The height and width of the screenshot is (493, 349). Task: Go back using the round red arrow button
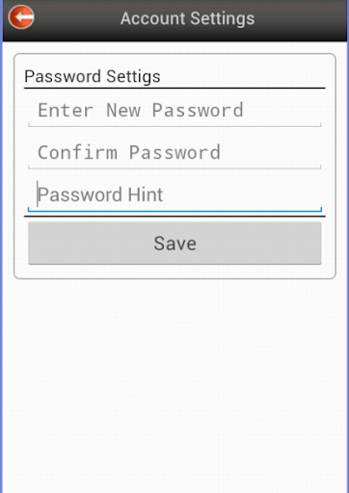[21, 17]
